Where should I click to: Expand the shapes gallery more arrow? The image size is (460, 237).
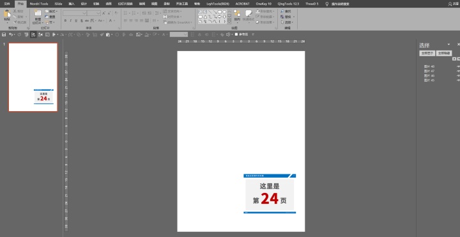coord(229,22)
